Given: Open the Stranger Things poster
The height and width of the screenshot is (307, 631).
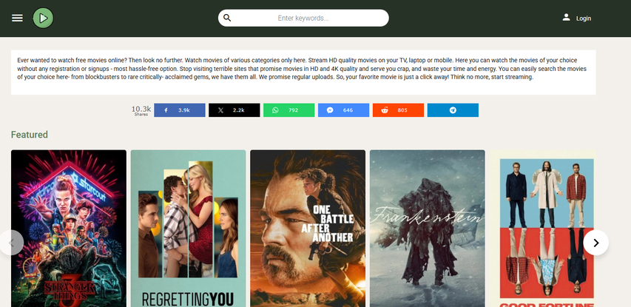Looking at the screenshot, I should 68,229.
